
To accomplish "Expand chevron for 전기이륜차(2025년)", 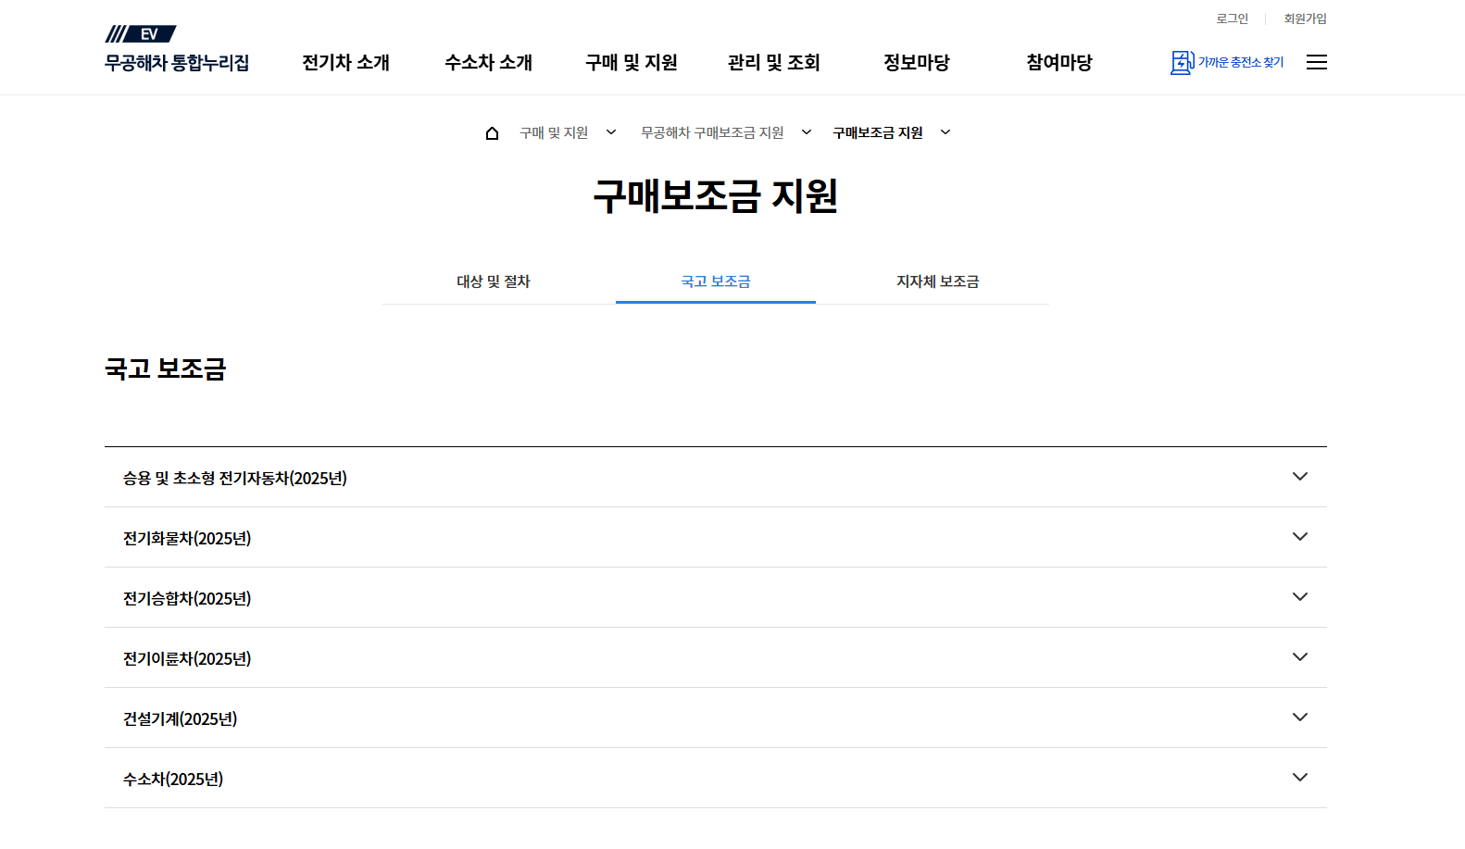I will pos(1300,657).
